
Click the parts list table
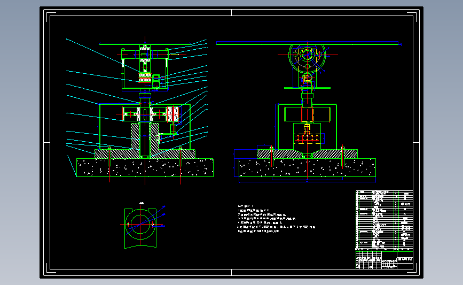point(384,221)
